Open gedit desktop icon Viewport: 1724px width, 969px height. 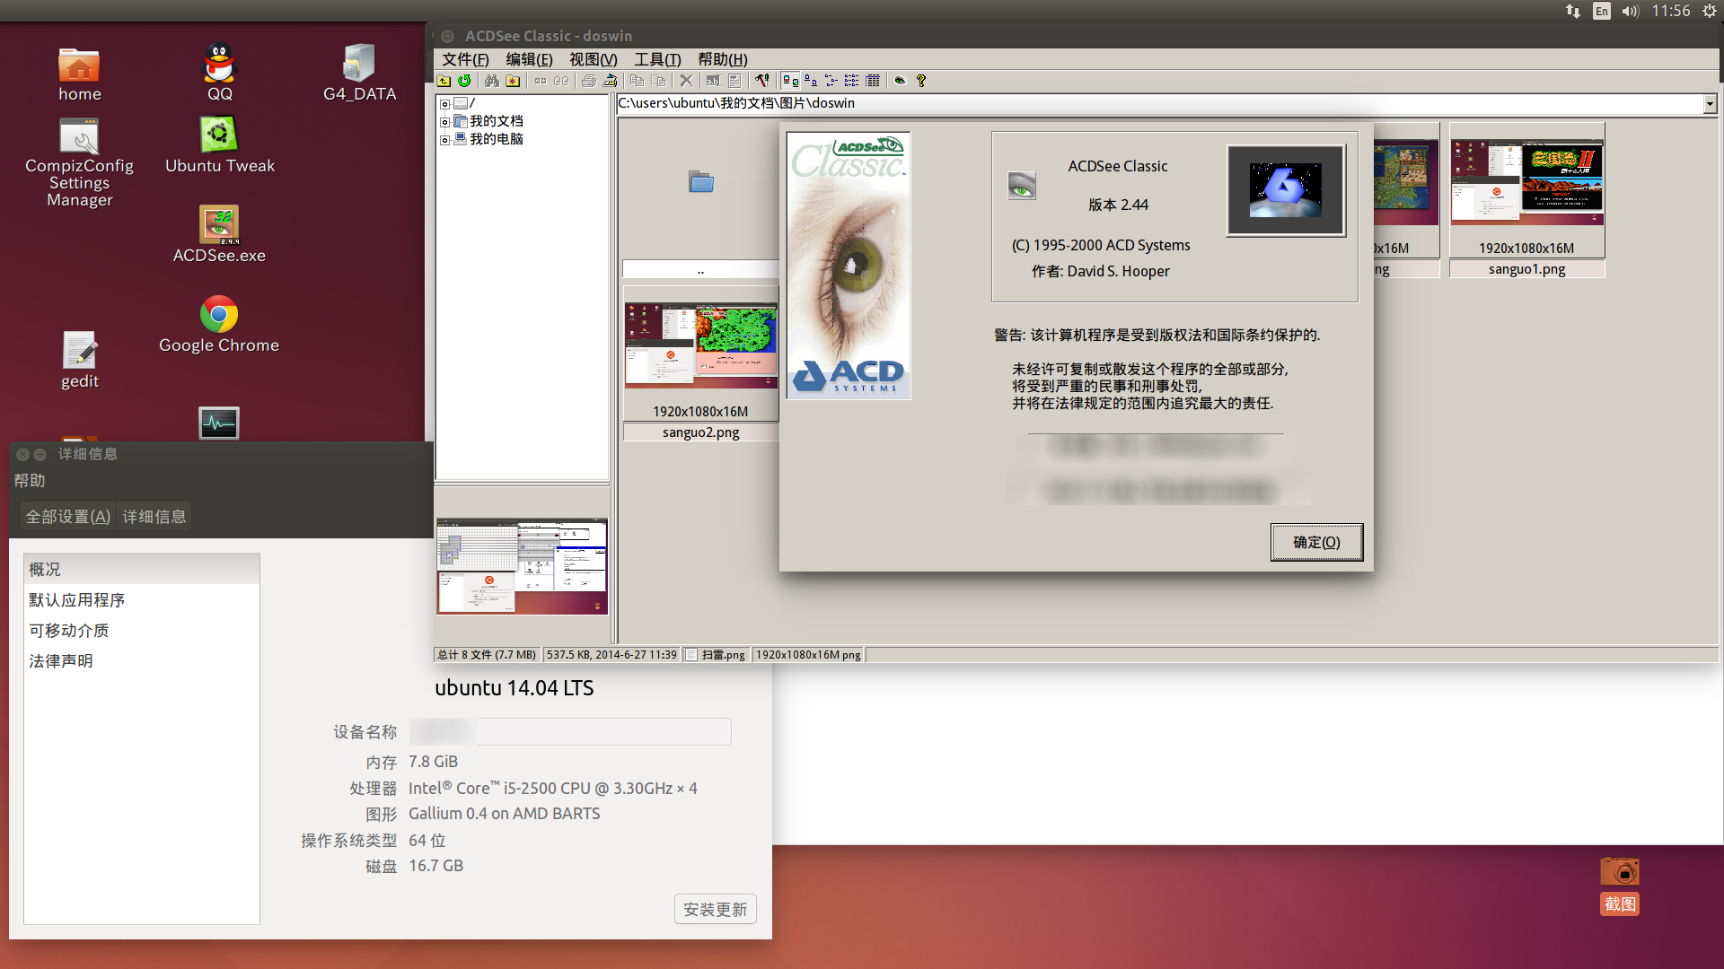79,360
